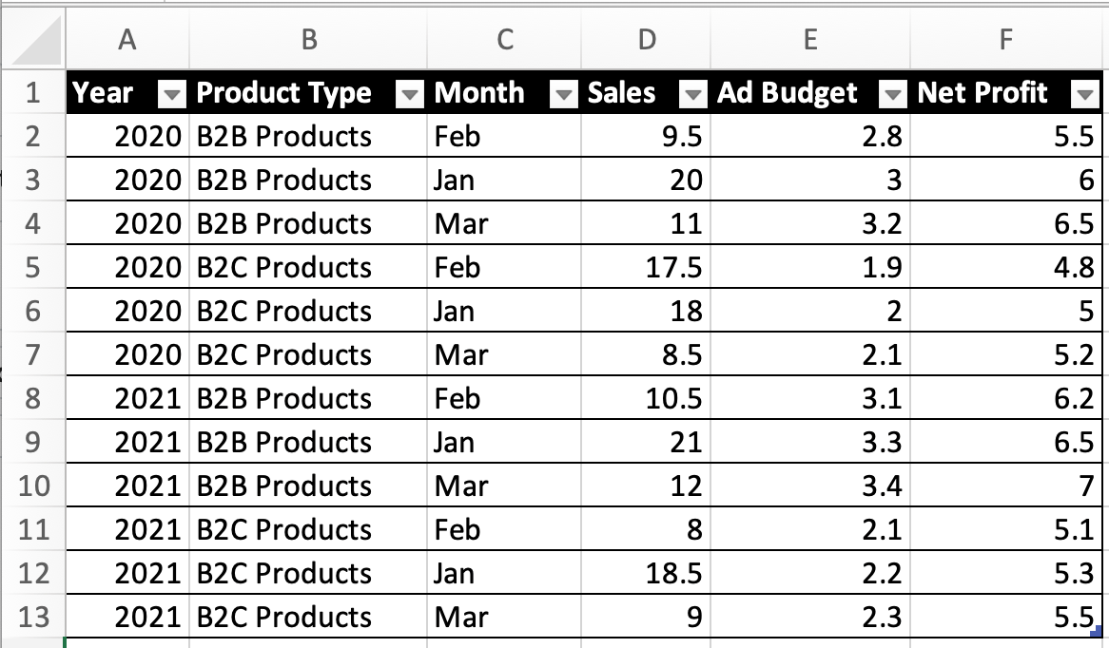Open the Product Type filter dropdown
This screenshot has width=1109, height=648.
[x=410, y=94]
